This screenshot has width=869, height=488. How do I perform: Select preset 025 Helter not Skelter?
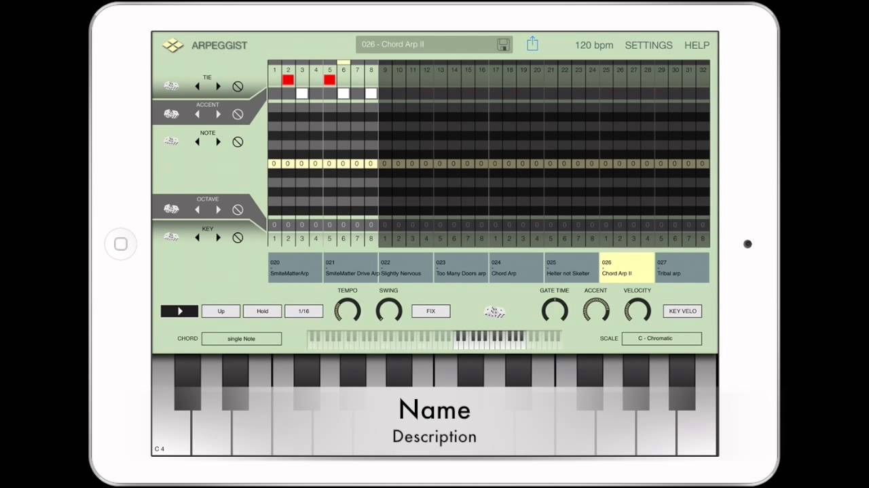coord(572,268)
